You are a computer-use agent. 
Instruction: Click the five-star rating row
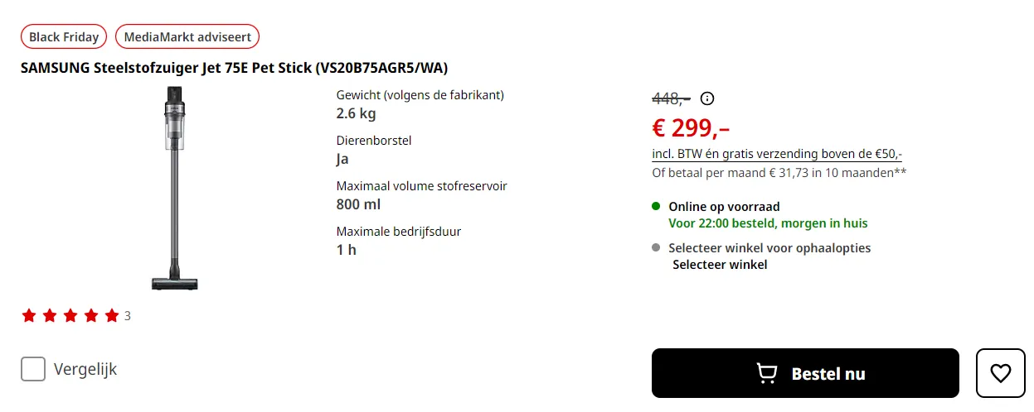coord(70,315)
